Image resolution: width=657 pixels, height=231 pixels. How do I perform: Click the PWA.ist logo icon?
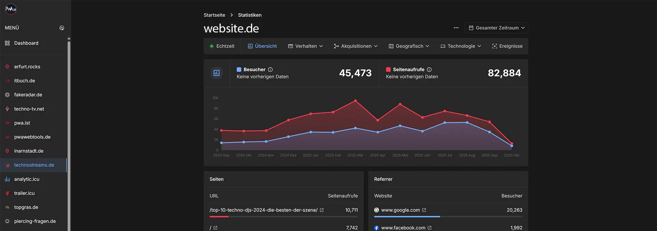tap(11, 9)
